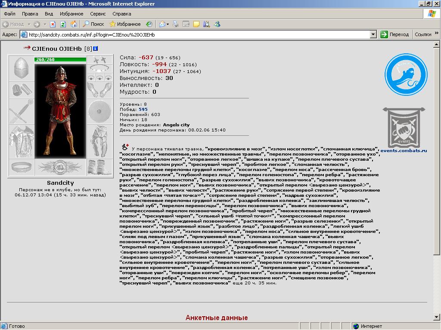Select the bracers equipment slot
Viewport: 441px width, 330px height.
coord(22,90)
